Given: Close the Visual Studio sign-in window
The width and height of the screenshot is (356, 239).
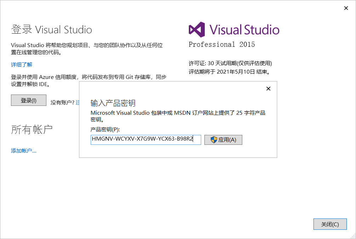Looking at the screenshot, I should [346, 8].
